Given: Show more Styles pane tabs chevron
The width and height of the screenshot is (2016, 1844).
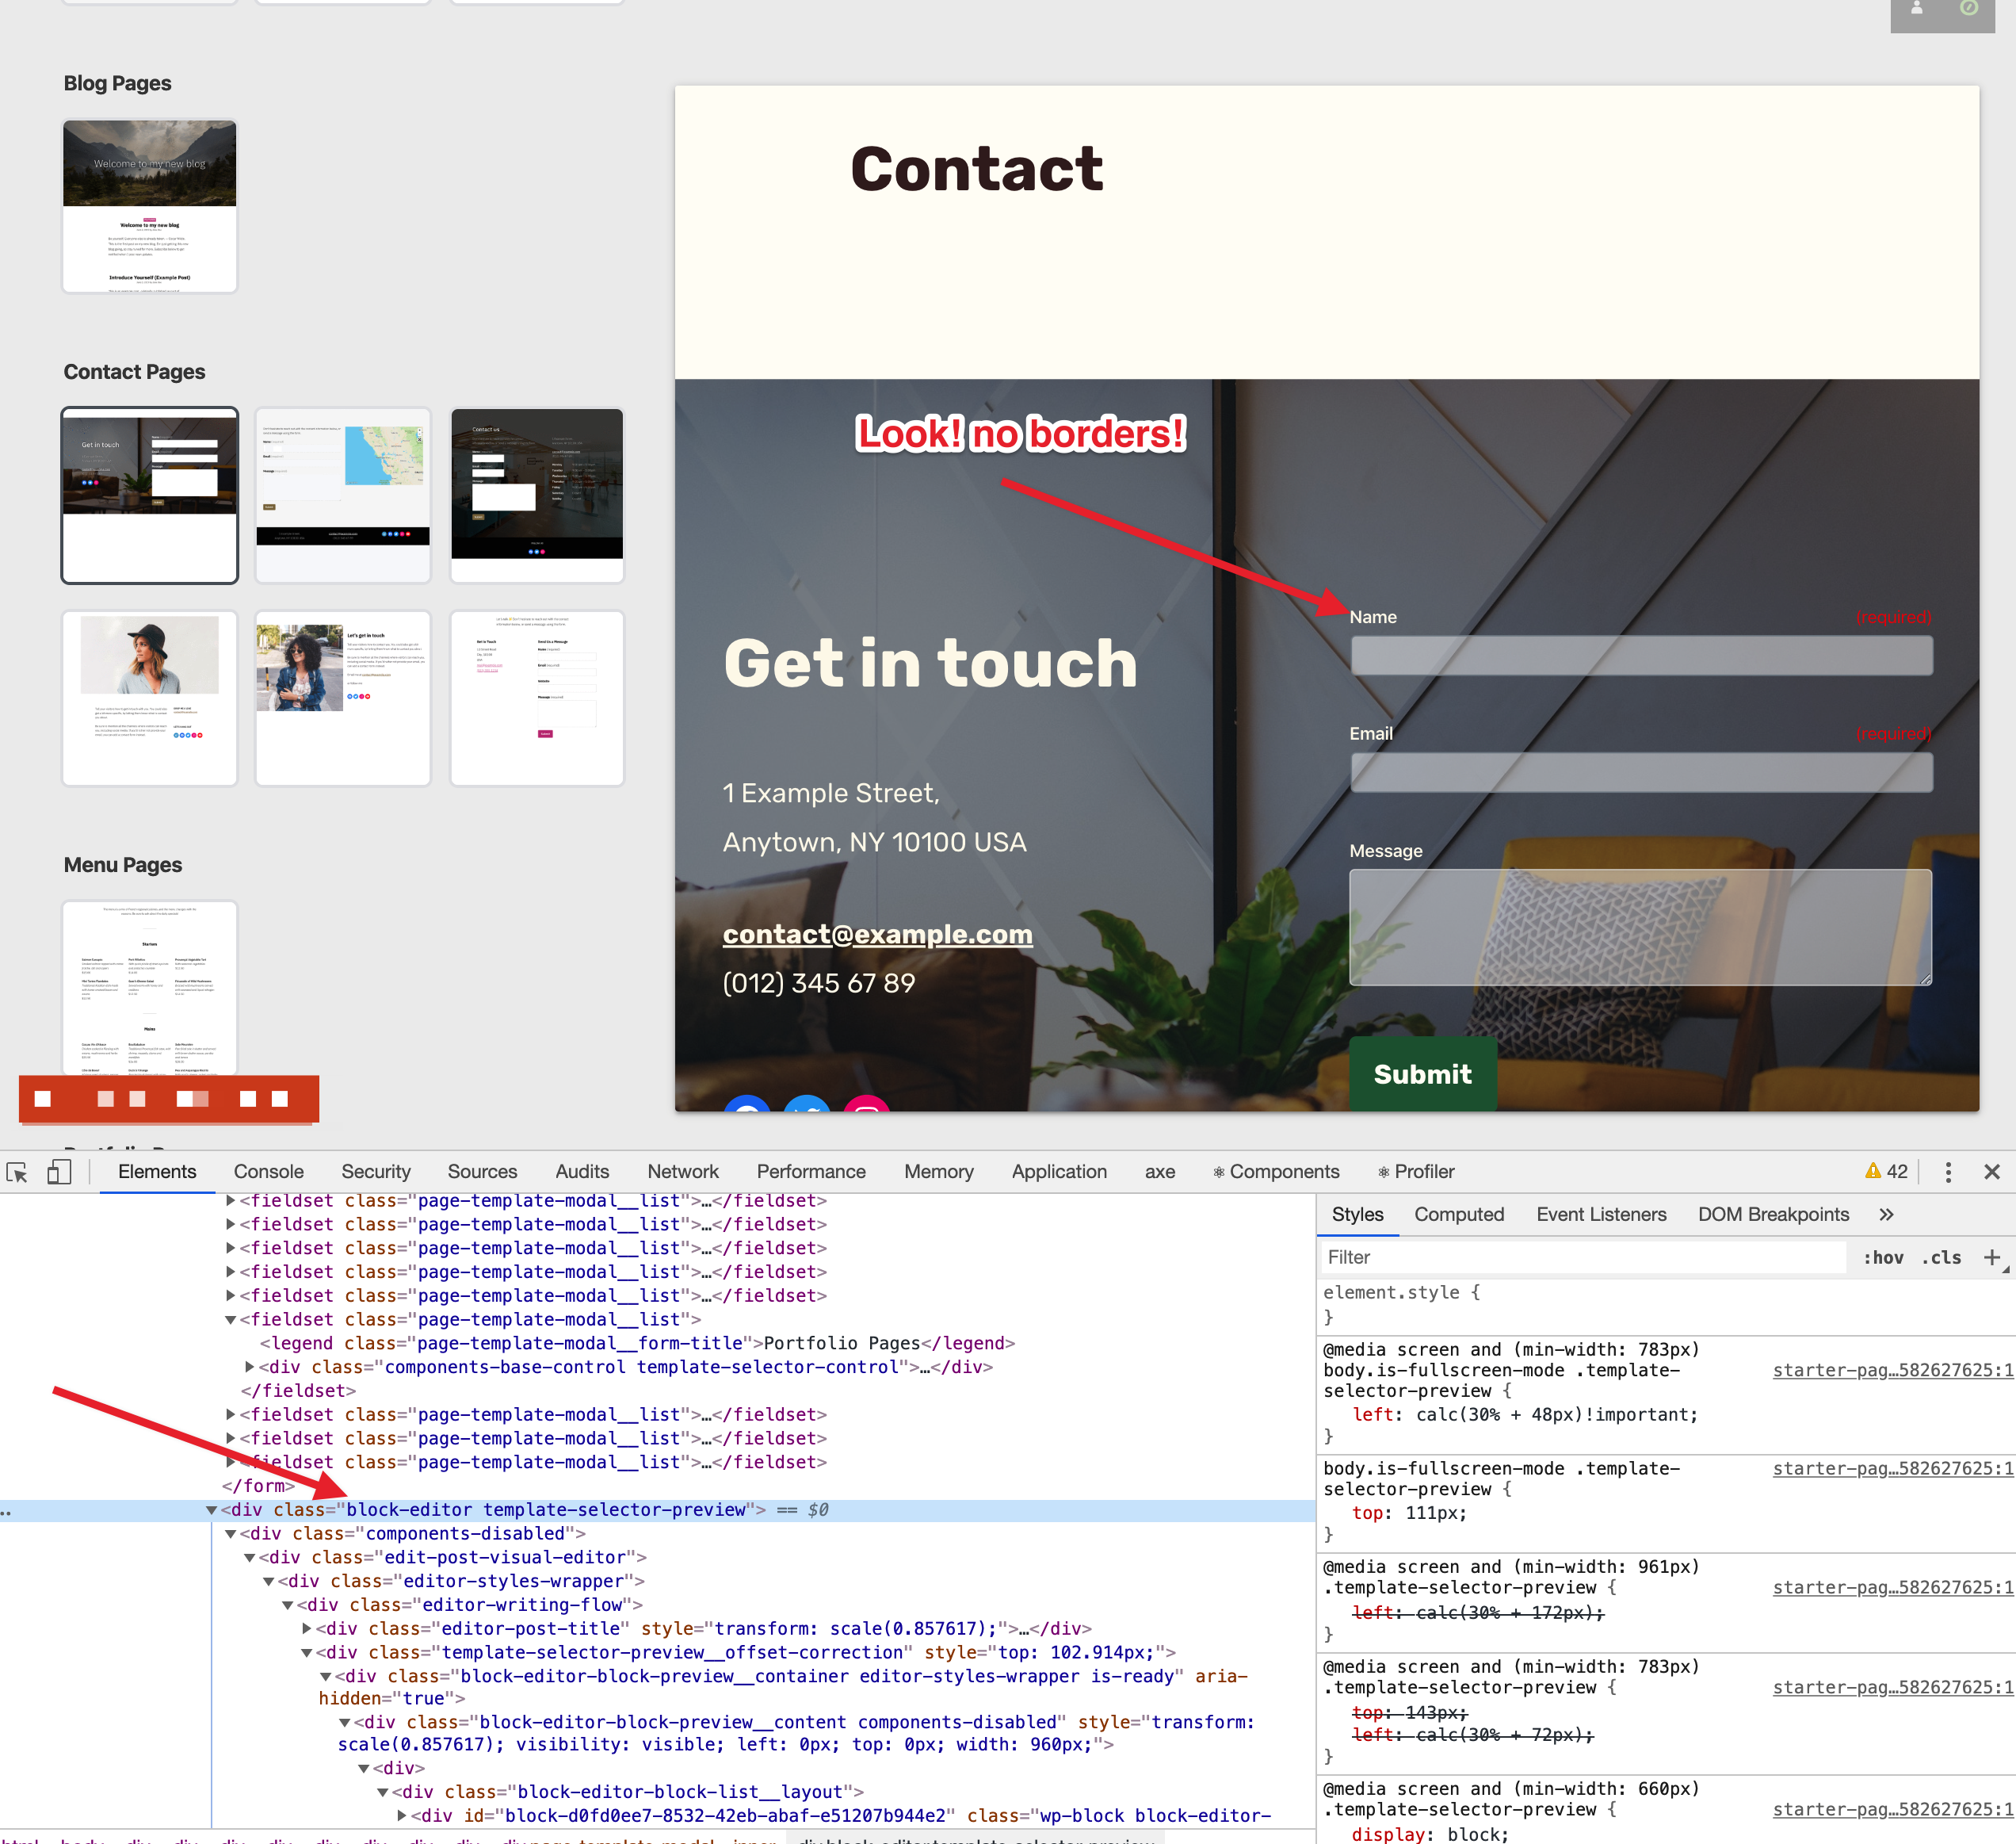Looking at the screenshot, I should [1886, 1215].
